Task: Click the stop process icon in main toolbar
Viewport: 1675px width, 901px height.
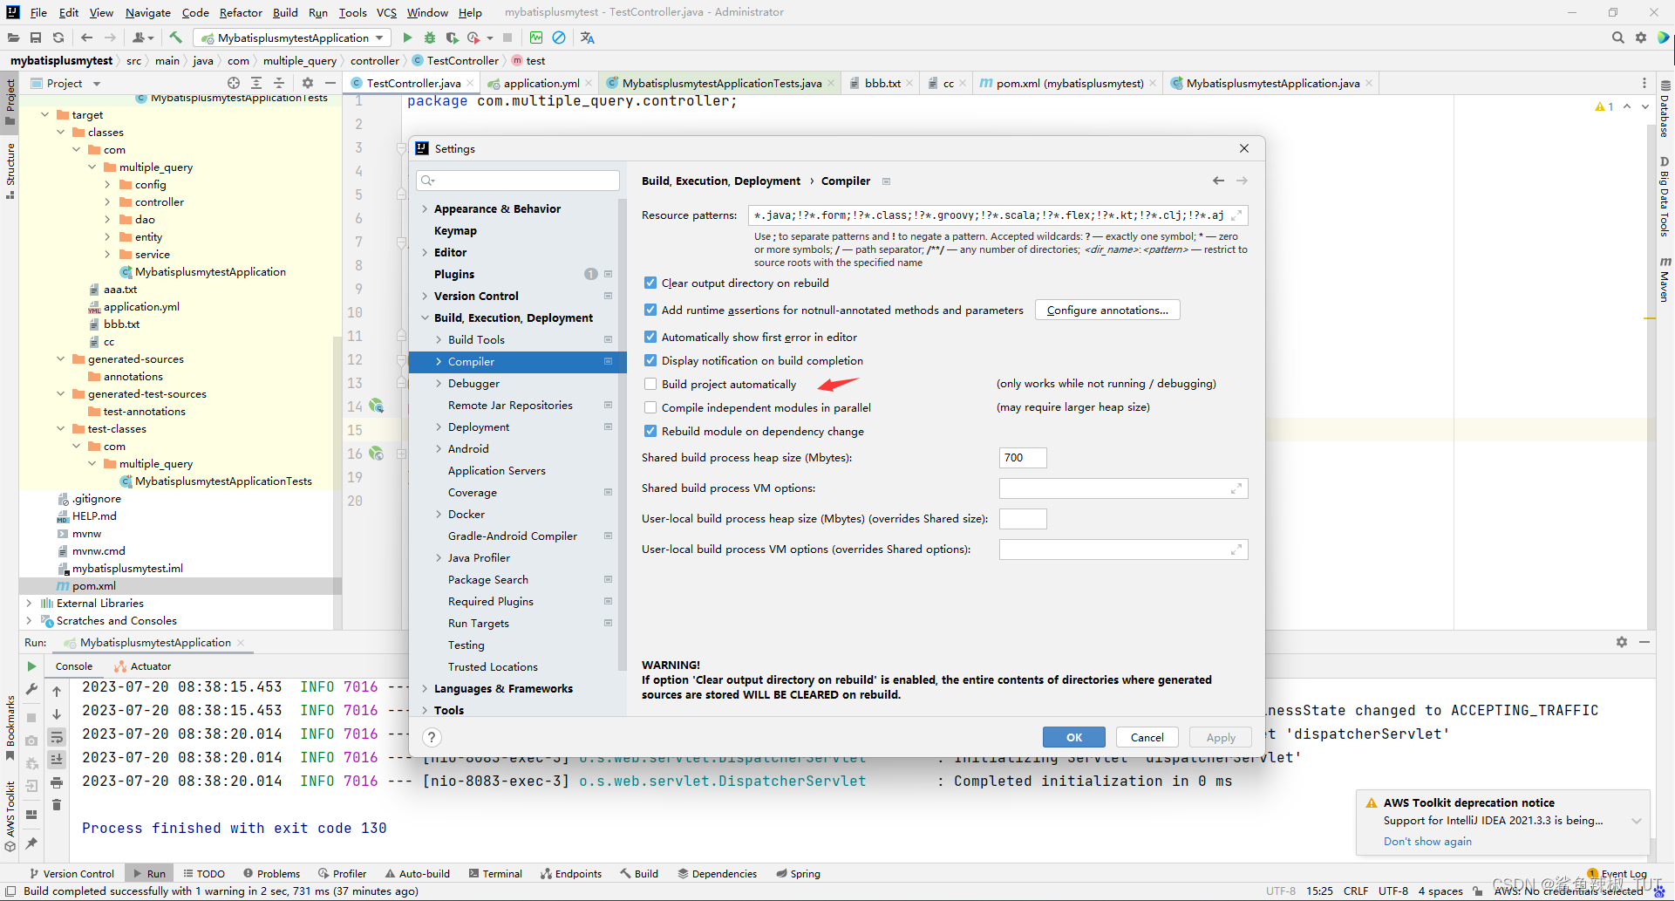Action: click(x=507, y=38)
